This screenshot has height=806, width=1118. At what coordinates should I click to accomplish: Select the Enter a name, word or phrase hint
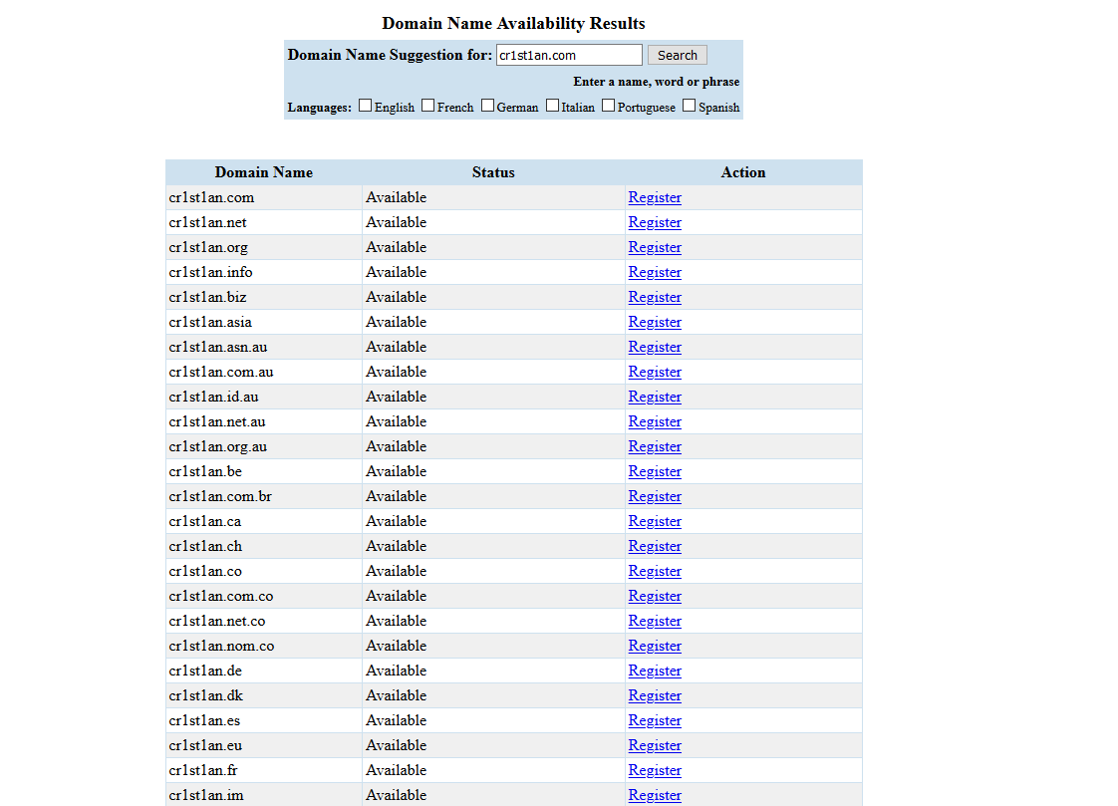pos(656,82)
